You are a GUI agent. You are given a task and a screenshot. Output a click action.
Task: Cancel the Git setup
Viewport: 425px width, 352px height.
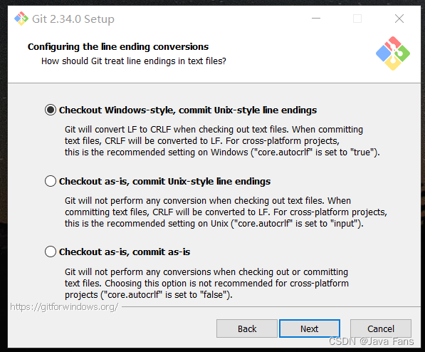381,328
